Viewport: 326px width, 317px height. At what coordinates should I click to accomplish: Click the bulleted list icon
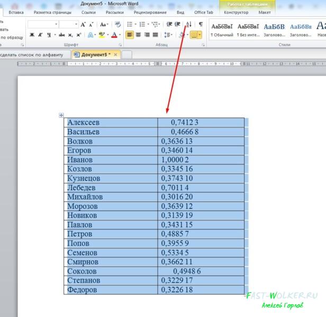[130, 24]
